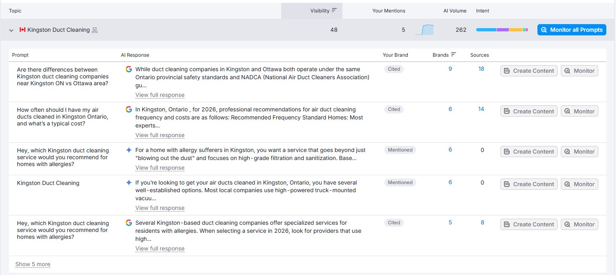View full response for the Kingston vs Ottawa prompt

(160, 95)
